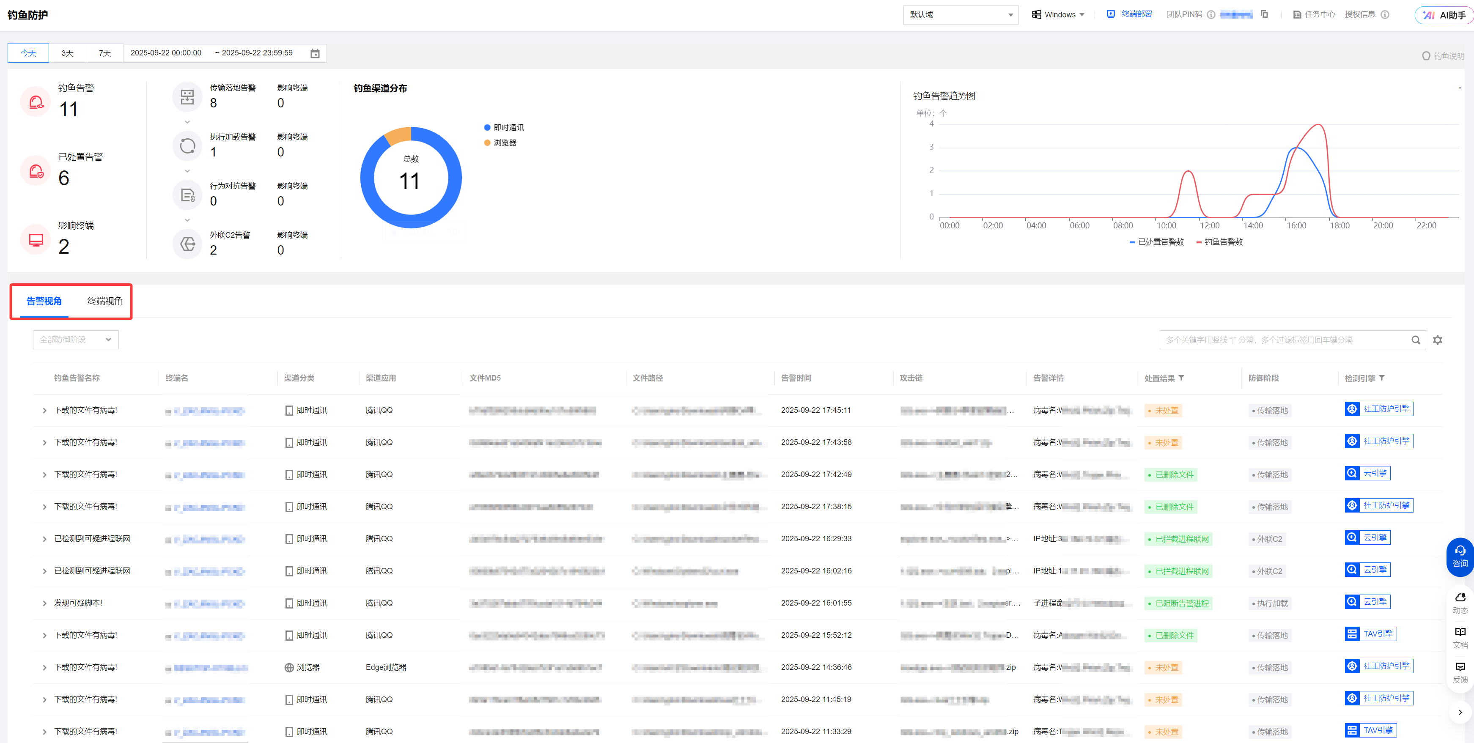Open table column settings gear
The image size is (1474, 743).
1437,340
